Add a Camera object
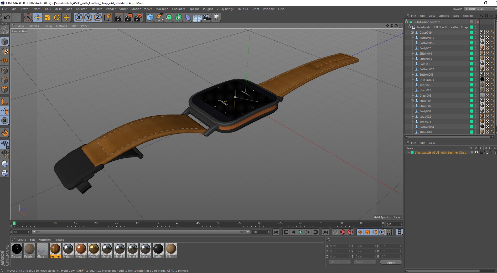 [x=207, y=18]
